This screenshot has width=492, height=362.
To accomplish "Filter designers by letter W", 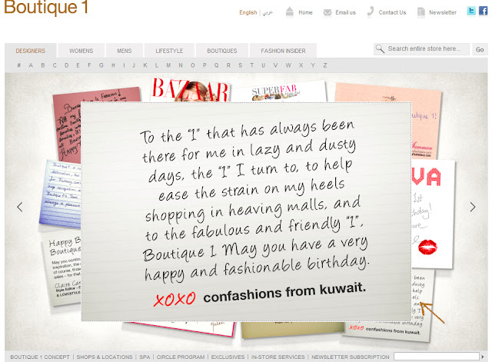I will [x=288, y=65].
